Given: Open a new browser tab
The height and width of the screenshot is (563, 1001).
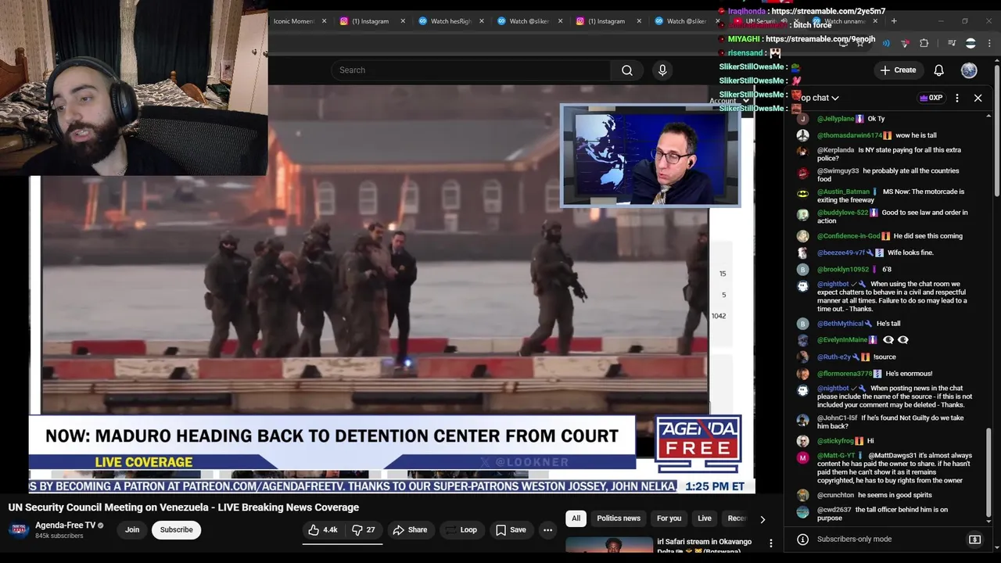Looking at the screenshot, I should (894, 21).
